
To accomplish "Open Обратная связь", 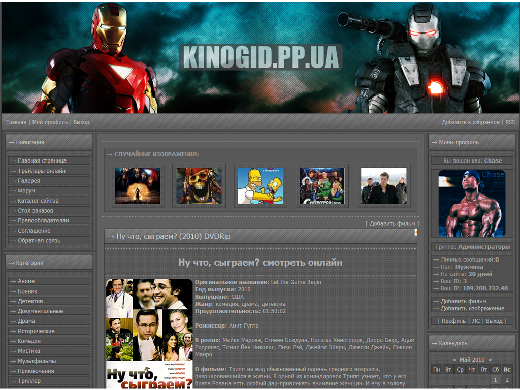I will coord(49,240).
